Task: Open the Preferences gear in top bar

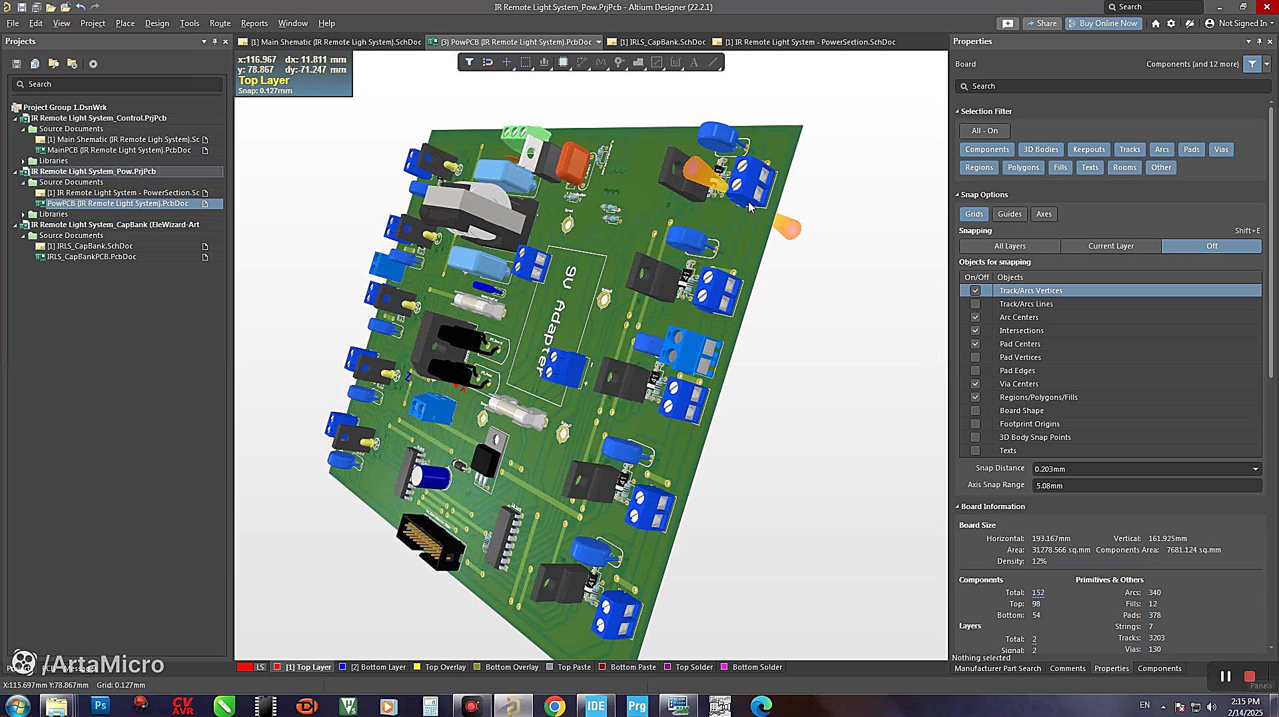Action: tap(1171, 23)
